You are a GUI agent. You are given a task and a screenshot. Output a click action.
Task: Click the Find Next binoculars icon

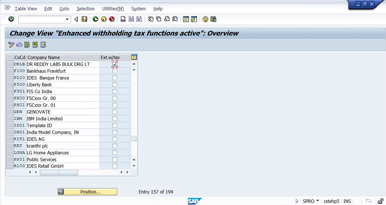(x=139, y=19)
